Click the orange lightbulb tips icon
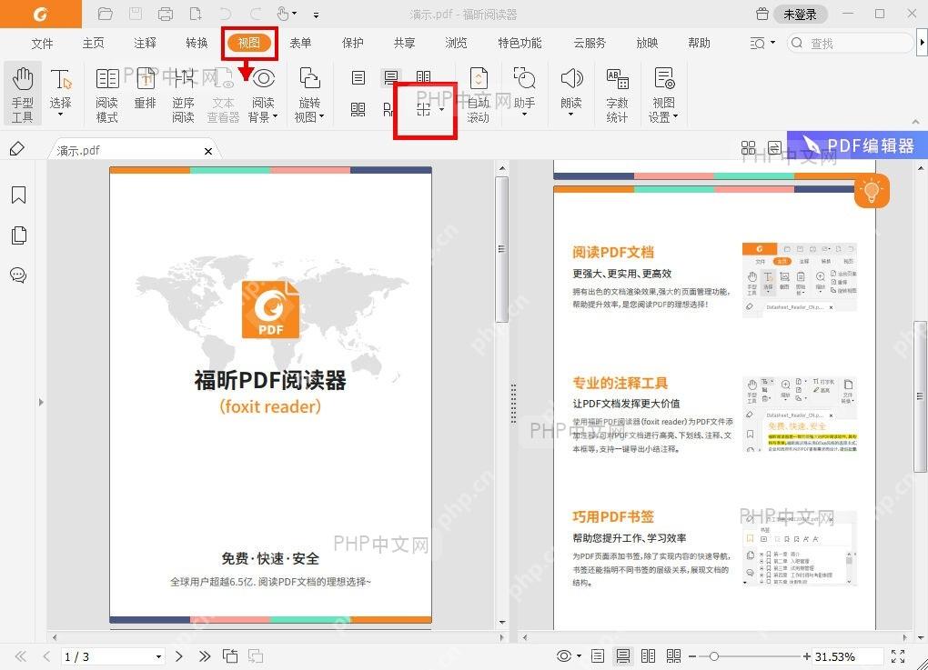Screen dimensions: 928x670 click(x=872, y=191)
